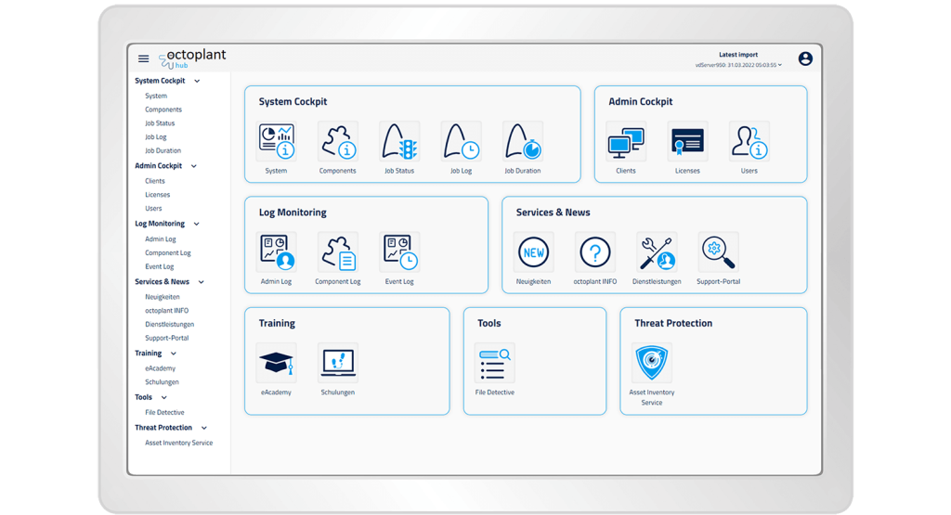Collapse the Threat Protection sidebar section
951x515 pixels.
(x=204, y=429)
